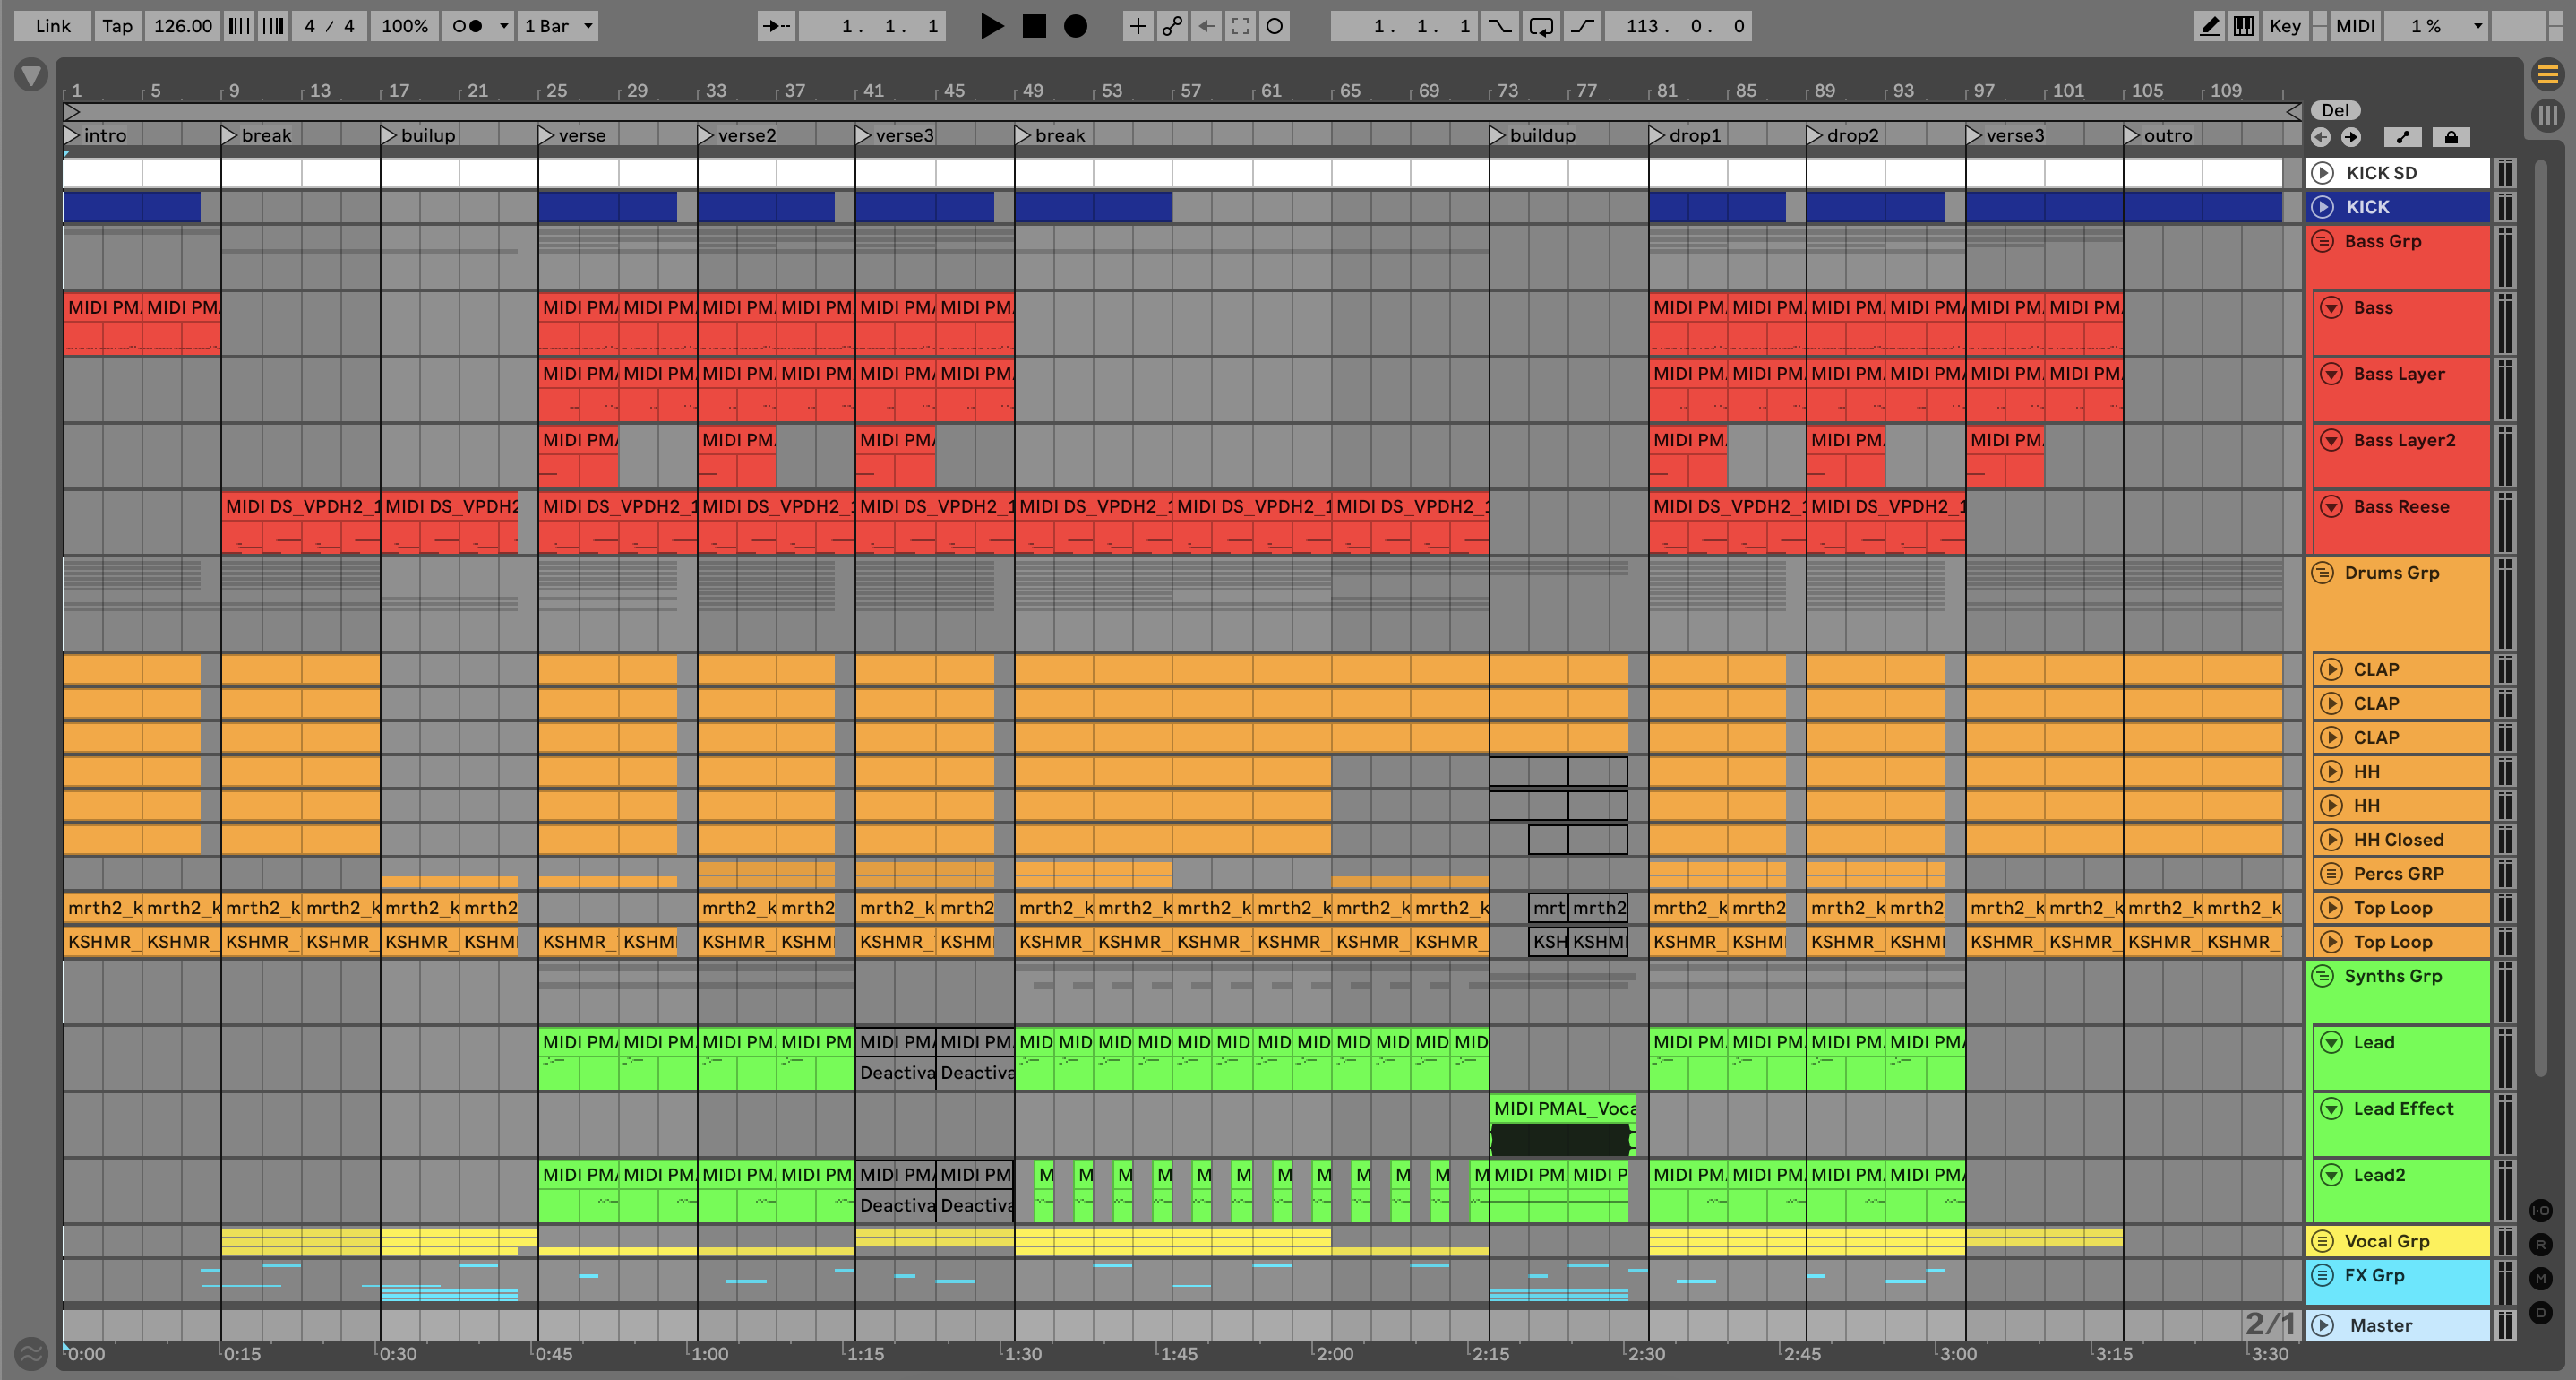This screenshot has height=1380, width=2576.
Task: Click the Stop transport button
Action: 1034,26
